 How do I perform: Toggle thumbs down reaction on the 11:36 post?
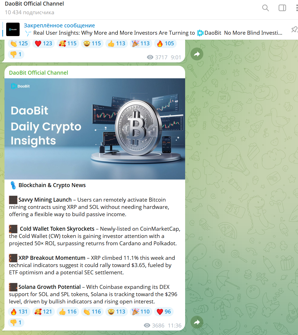[x=16, y=322]
